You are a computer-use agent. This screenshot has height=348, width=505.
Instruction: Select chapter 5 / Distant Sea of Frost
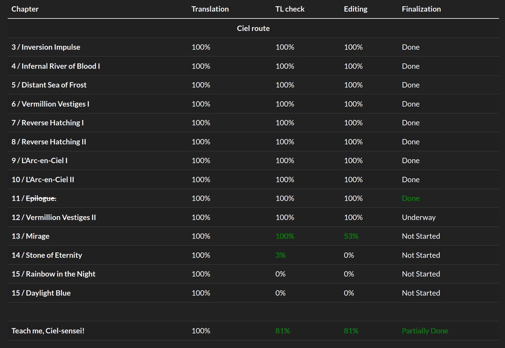pyautogui.click(x=49, y=85)
